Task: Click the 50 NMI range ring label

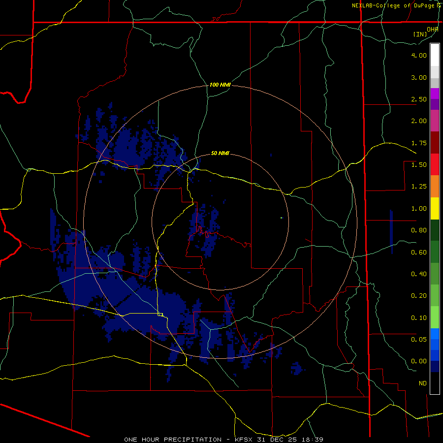Action: [220, 153]
